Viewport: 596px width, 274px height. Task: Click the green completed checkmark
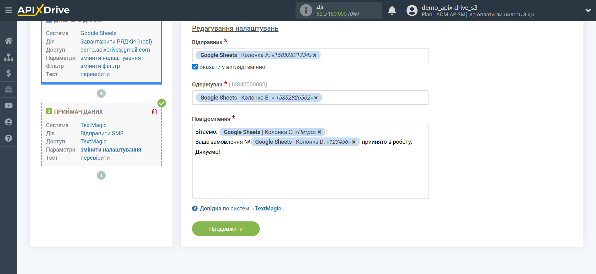tap(162, 103)
